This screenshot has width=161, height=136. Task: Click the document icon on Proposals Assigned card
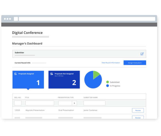click(x=16, y=74)
